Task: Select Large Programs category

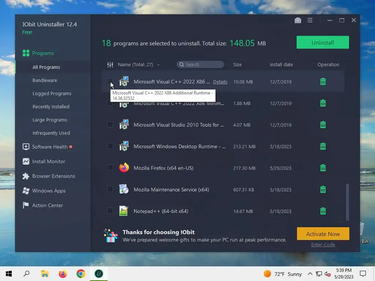Action: click(50, 120)
